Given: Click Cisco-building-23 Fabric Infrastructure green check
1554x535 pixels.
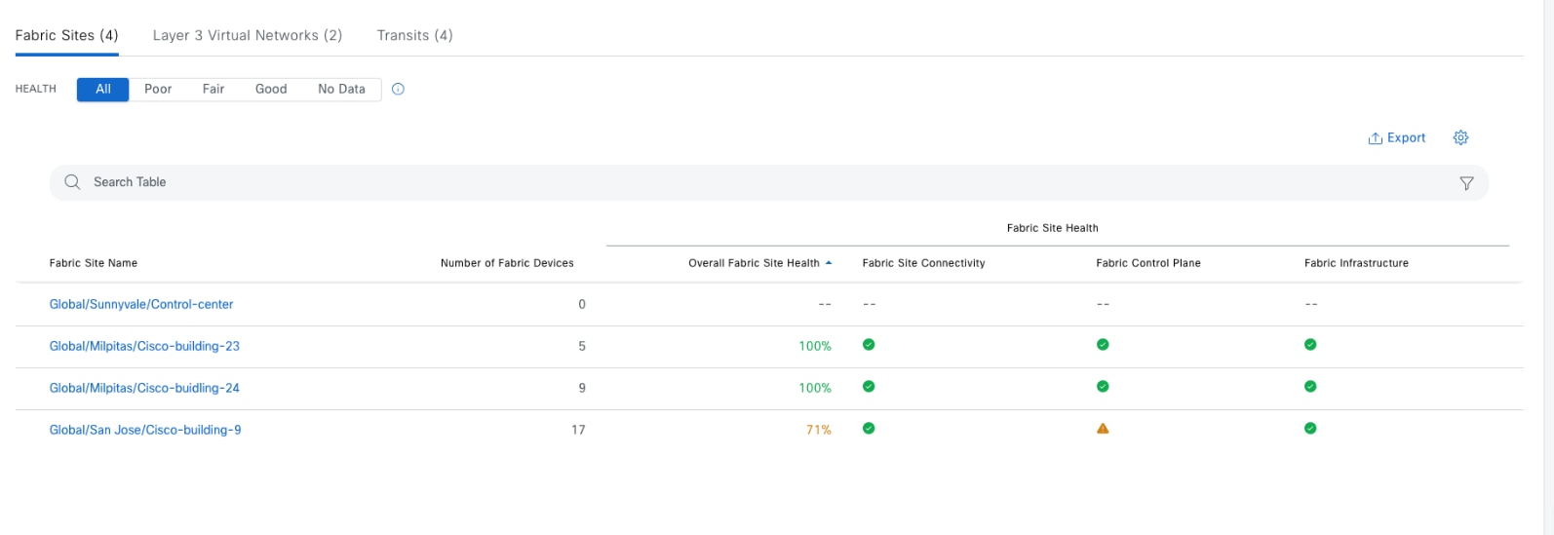Looking at the screenshot, I should [x=1310, y=345].
